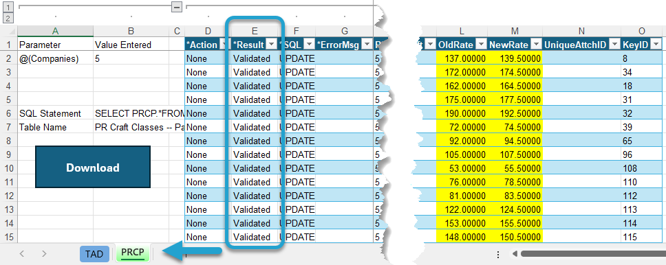The height and width of the screenshot is (265, 666).
Task: Click the OldRate header cell text
Action: [456, 45]
